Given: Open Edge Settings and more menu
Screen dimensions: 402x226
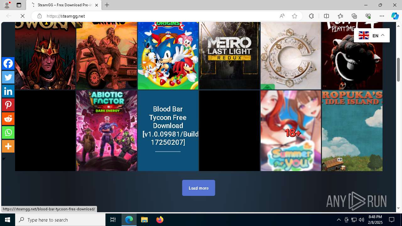Looking at the screenshot, I should tap(382, 16).
